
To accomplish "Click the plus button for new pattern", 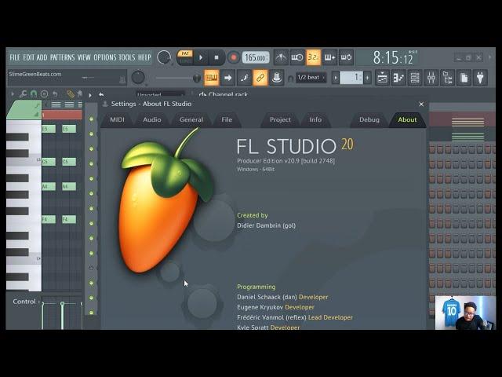I will click(x=367, y=78).
